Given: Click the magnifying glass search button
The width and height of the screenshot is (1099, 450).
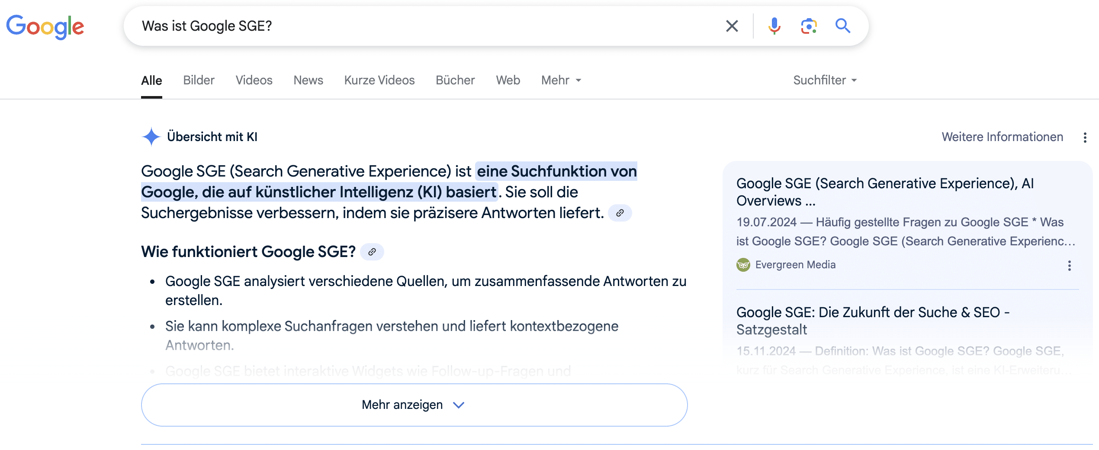Looking at the screenshot, I should [842, 26].
